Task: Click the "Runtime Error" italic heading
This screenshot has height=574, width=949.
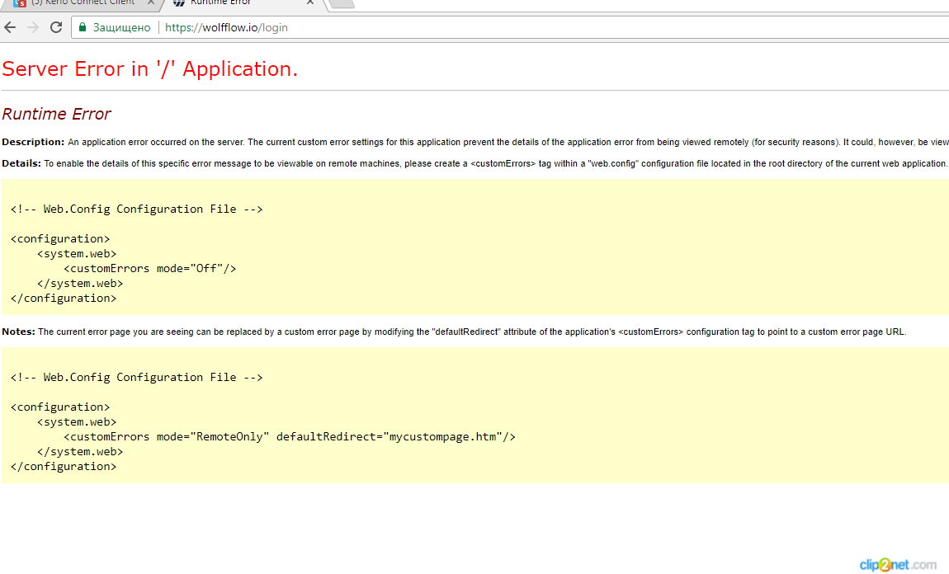Action: coord(56,114)
